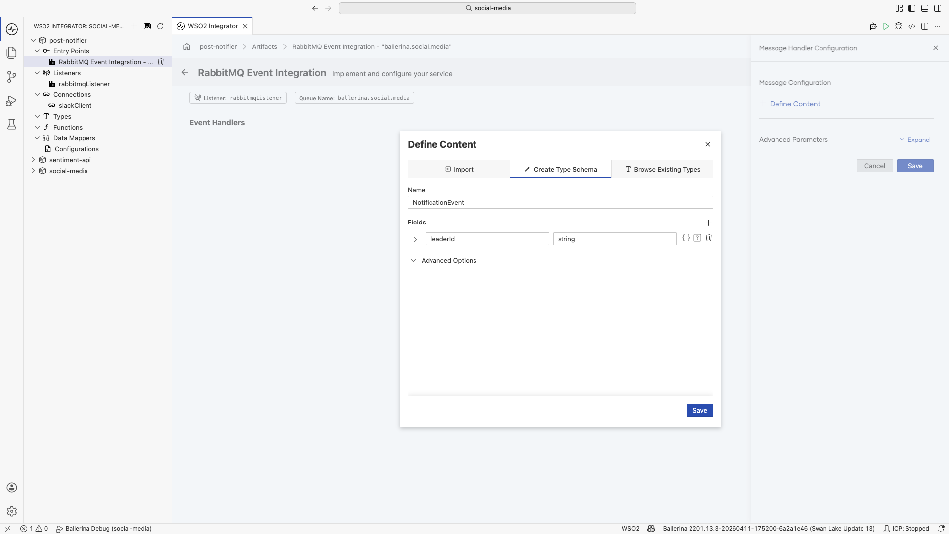
Task: Open the Accounts icon in activity bar
Action: tap(12, 488)
